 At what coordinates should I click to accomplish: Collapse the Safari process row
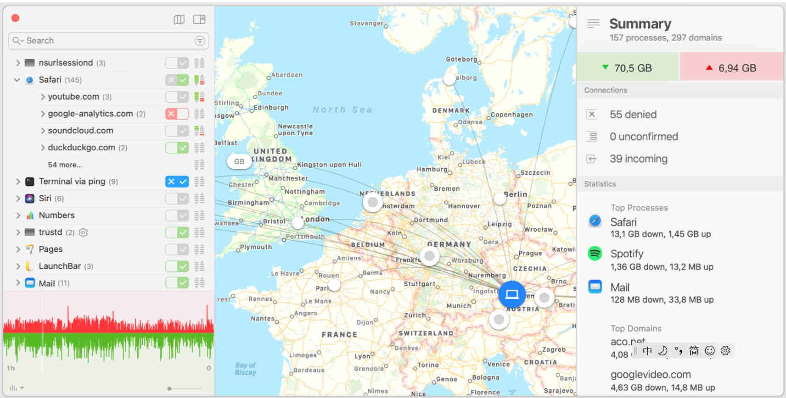point(17,80)
